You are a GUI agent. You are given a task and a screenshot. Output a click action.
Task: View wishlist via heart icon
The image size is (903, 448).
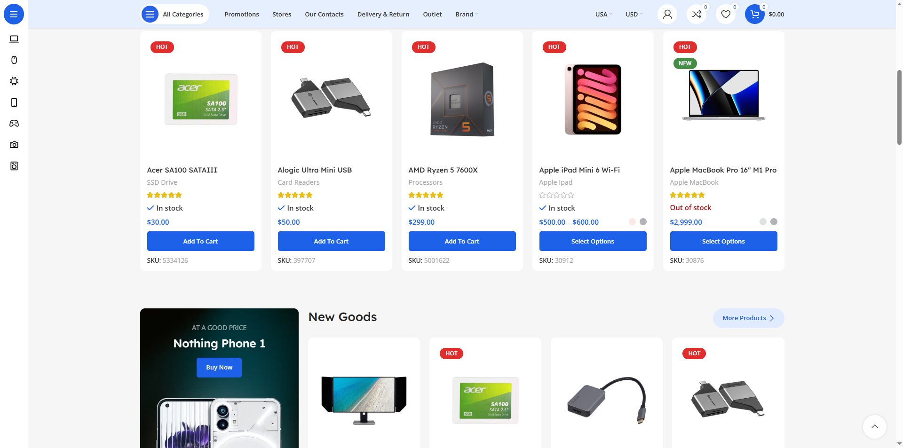726,14
